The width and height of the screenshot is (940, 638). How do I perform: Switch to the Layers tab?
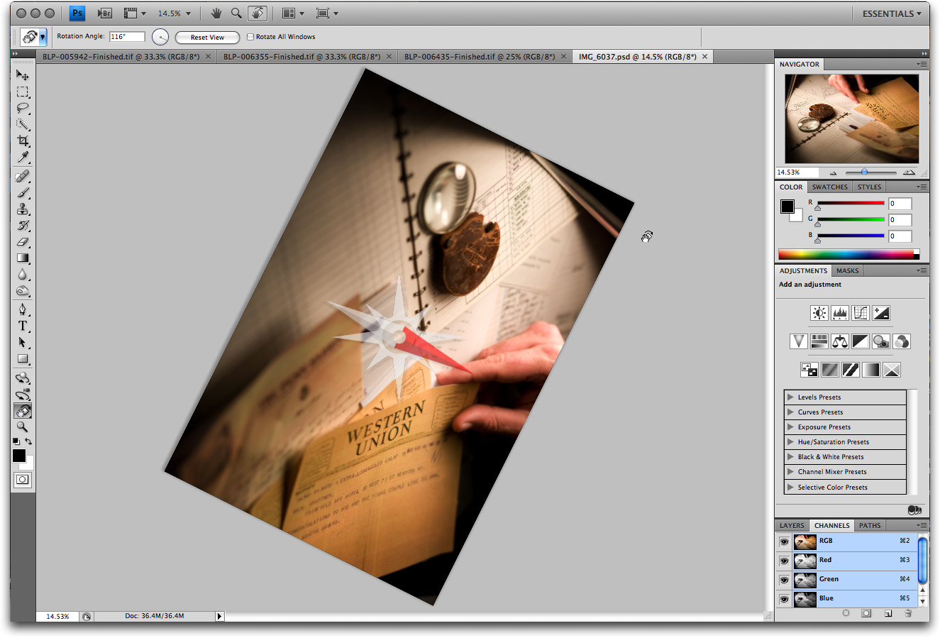click(x=792, y=526)
